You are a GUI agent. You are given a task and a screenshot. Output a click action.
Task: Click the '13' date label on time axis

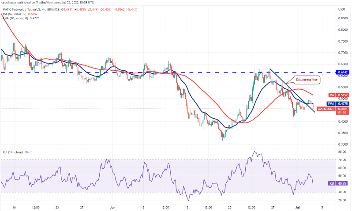tap(187, 207)
